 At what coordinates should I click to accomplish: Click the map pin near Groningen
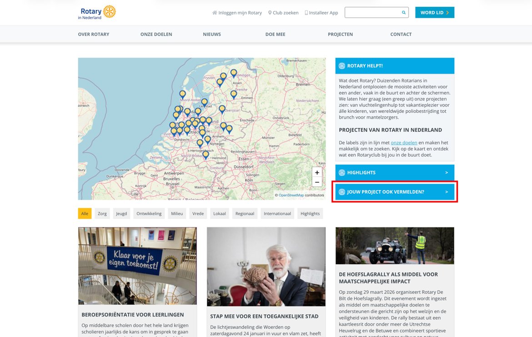click(x=234, y=73)
